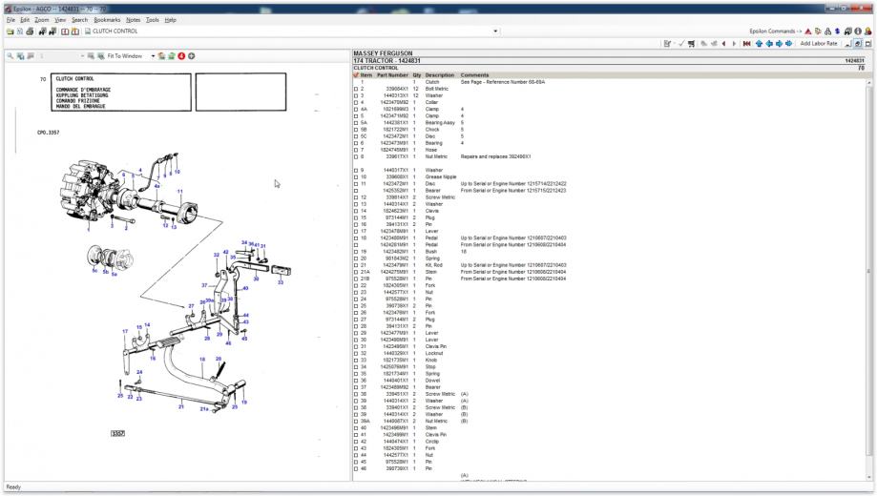Click the magnifier zoom icon above the diagram
Image resolution: width=877 pixels, height=496 pixels.
pyautogui.click(x=10, y=56)
